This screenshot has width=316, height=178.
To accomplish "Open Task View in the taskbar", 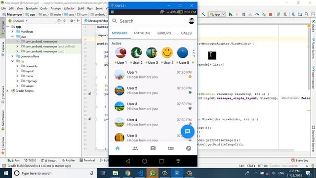I will [x=103, y=173].
